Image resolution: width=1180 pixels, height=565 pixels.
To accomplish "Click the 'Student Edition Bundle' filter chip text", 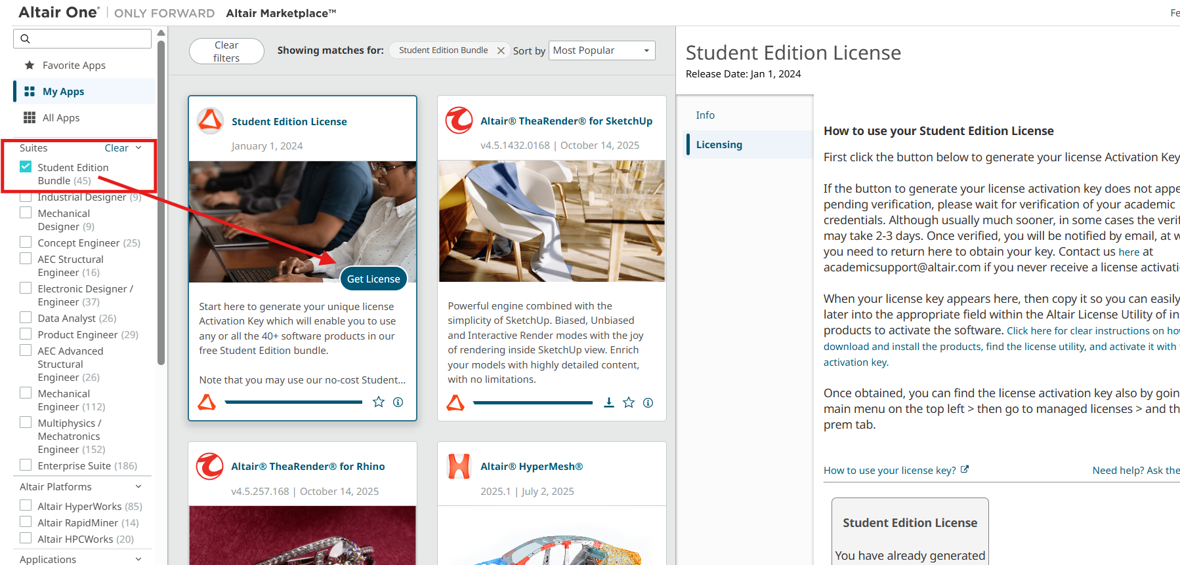I will pos(444,50).
